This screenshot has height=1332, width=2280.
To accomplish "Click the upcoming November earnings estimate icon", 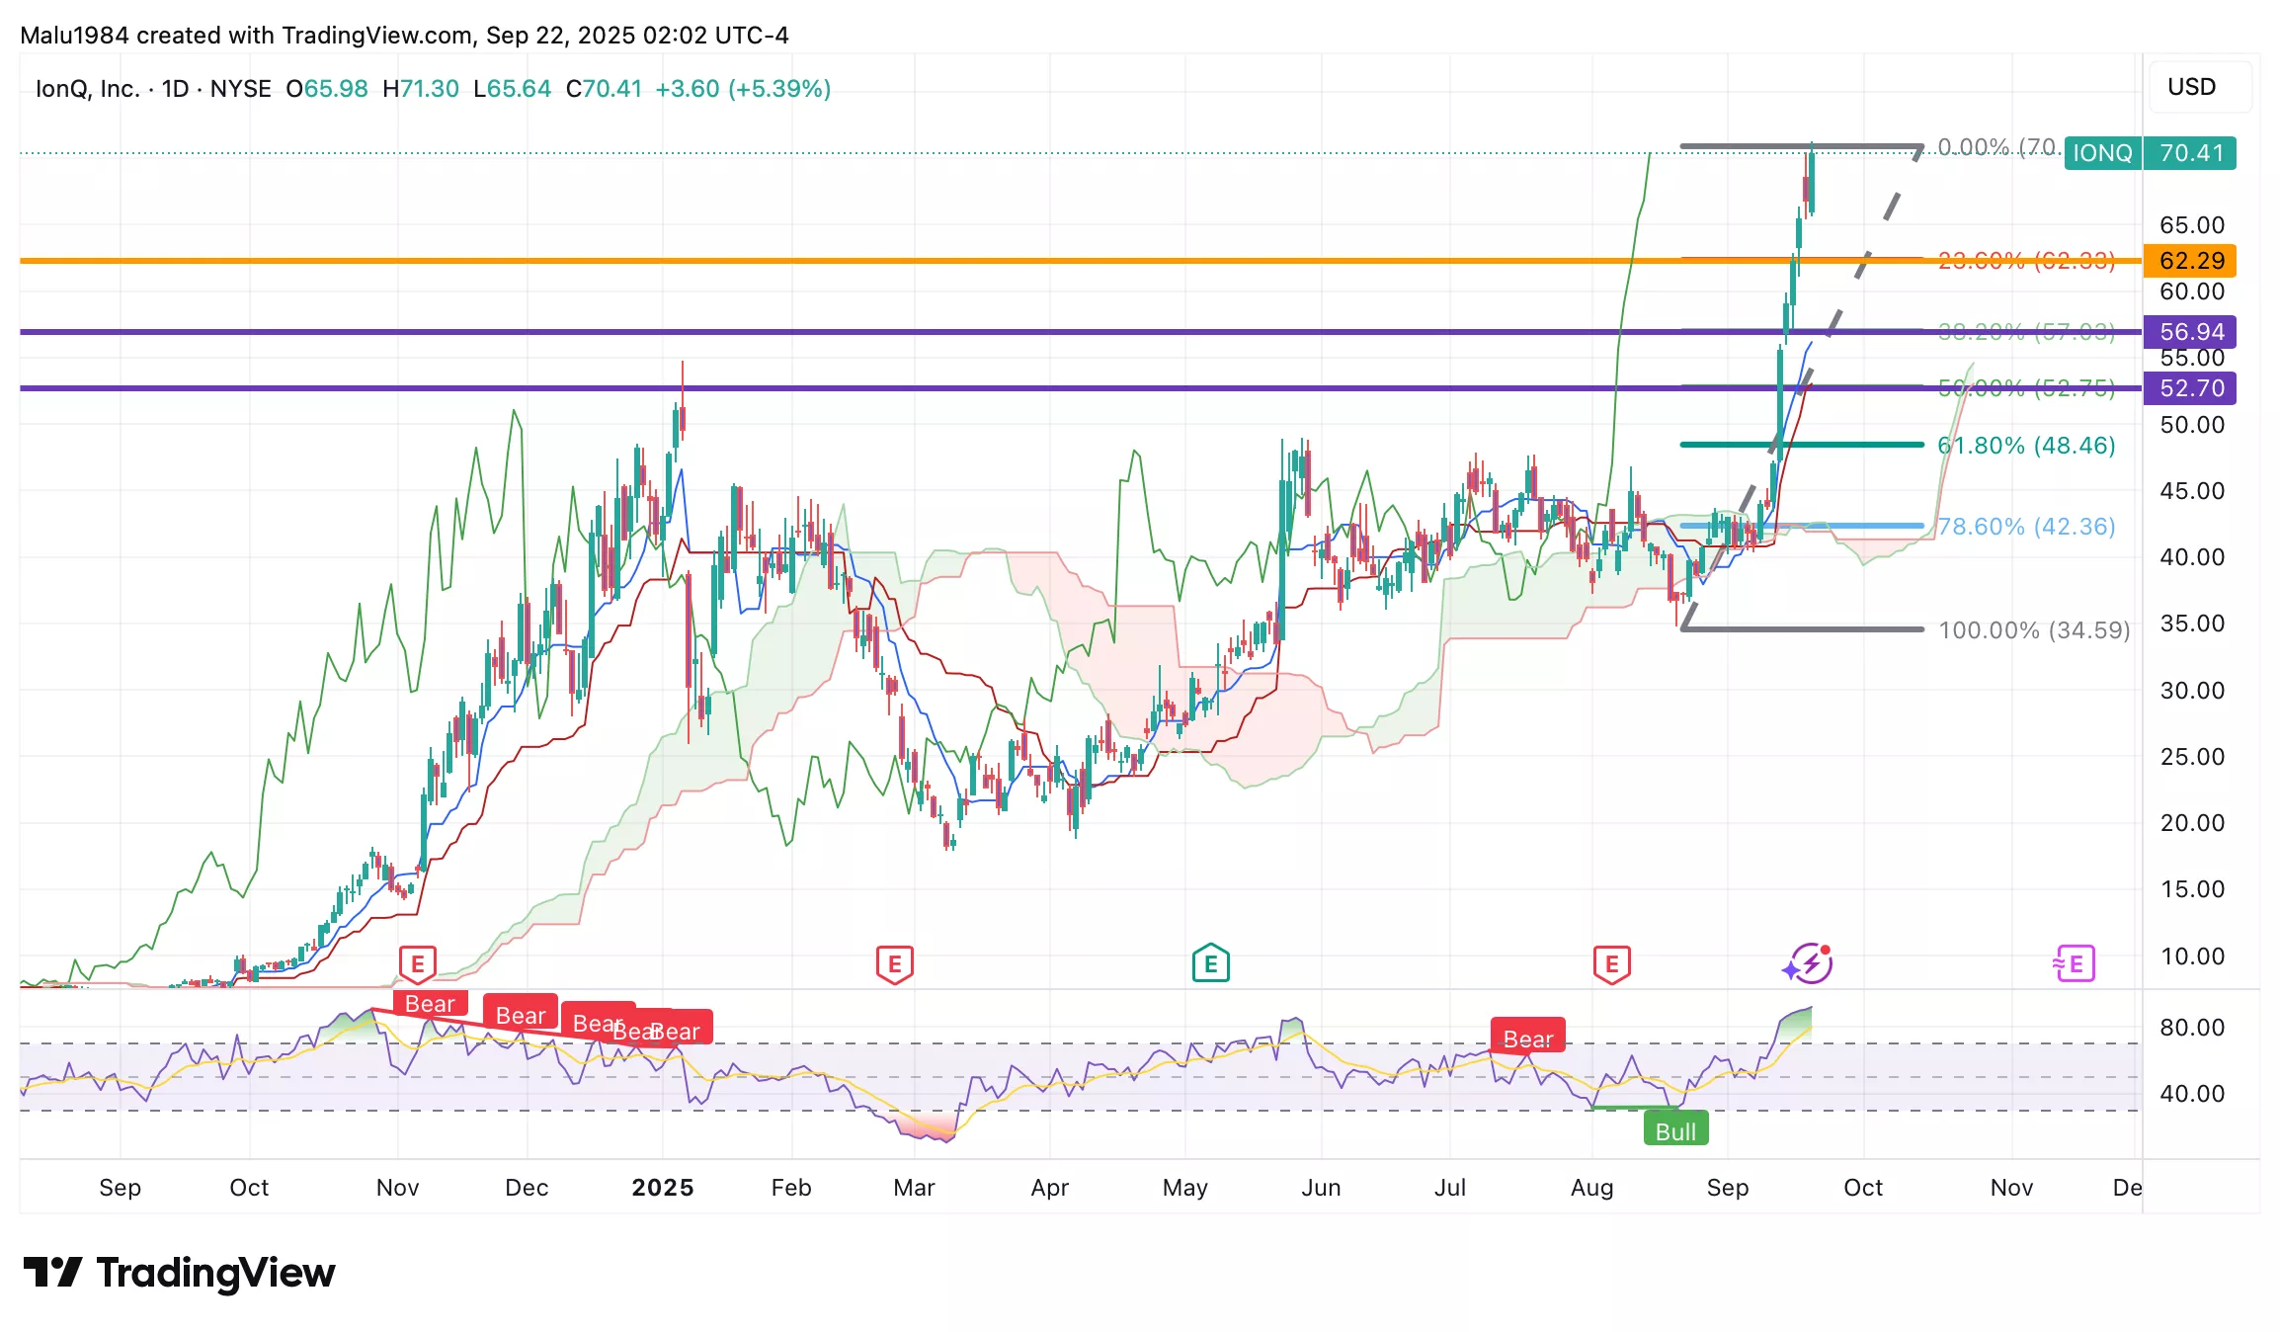I will point(2074,963).
